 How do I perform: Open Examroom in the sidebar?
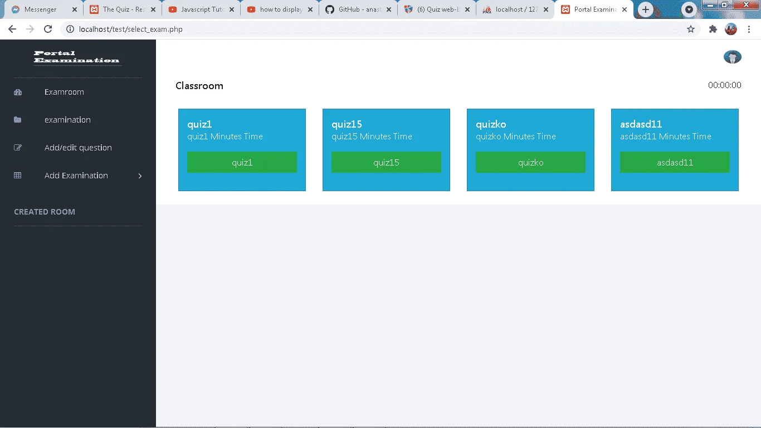point(64,92)
